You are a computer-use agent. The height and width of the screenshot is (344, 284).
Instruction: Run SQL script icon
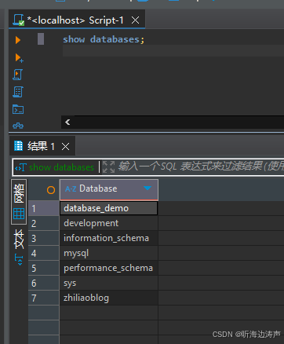click(x=18, y=75)
